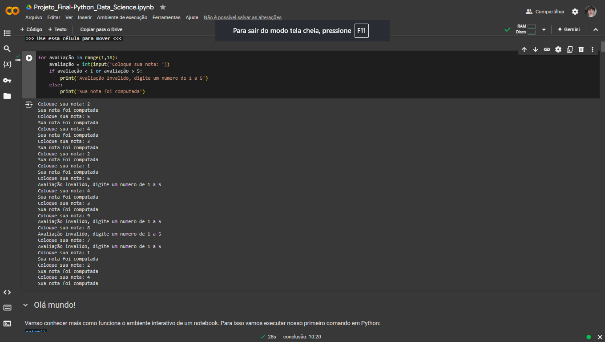Click output line 'Coloque sua nota: 9'
Image resolution: width=605 pixels, height=342 pixels.
tap(64, 216)
